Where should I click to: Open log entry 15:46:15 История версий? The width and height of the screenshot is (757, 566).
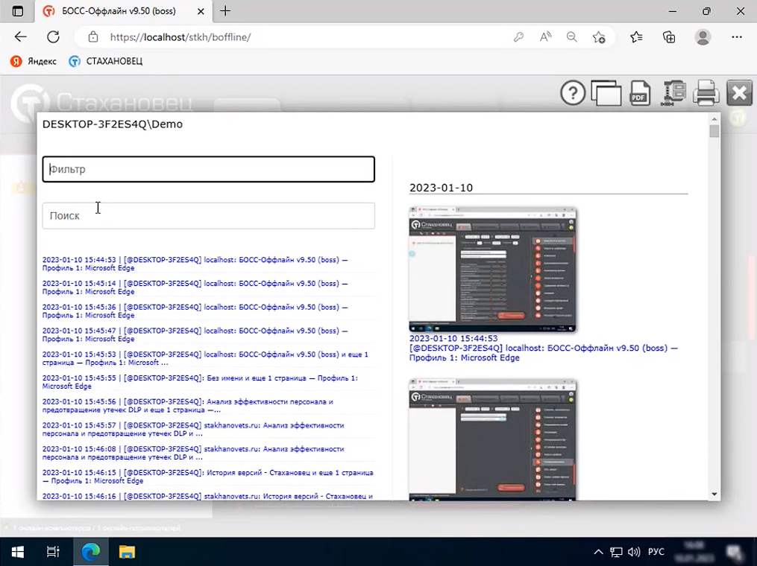tap(207, 477)
